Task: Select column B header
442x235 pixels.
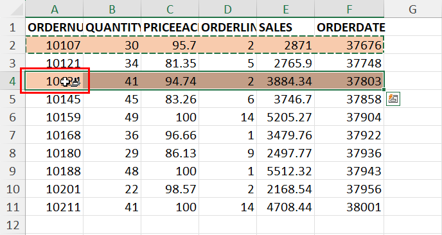Action: pos(112,9)
